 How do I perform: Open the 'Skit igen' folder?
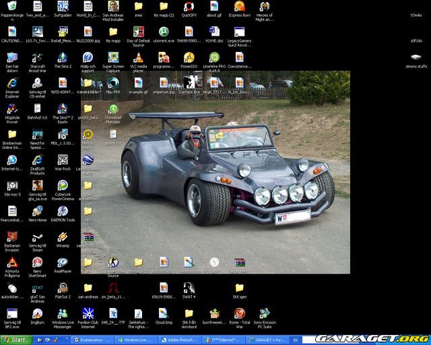[x=239, y=288]
